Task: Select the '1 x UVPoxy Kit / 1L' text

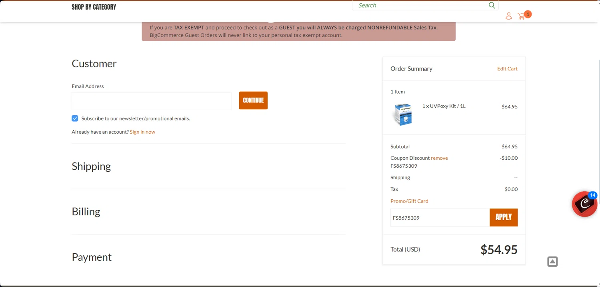Action: 444,106
